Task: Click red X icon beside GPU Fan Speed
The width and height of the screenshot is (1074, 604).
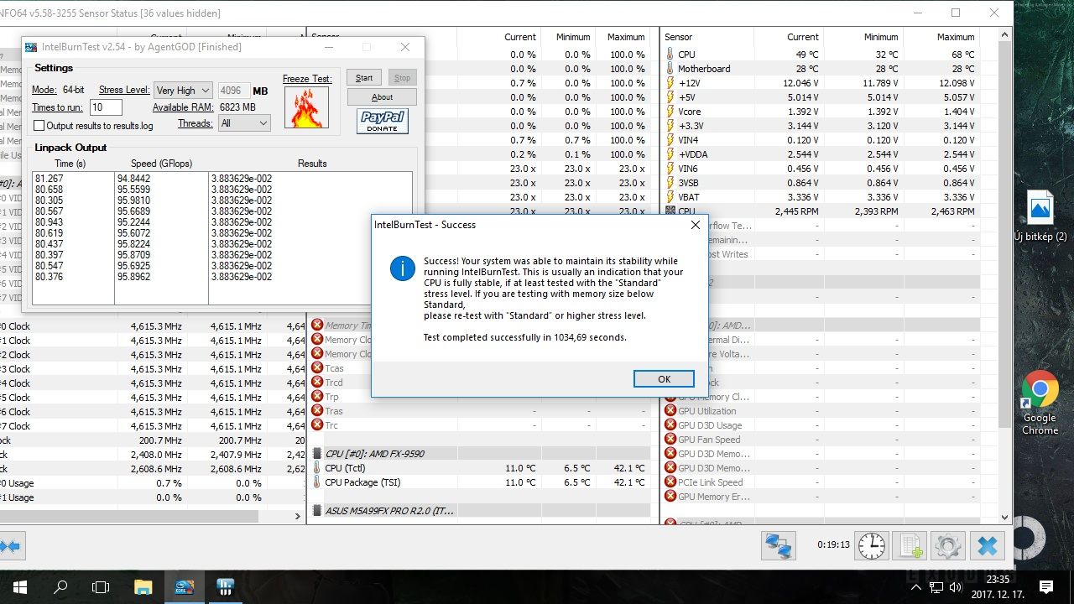Action: click(670, 439)
